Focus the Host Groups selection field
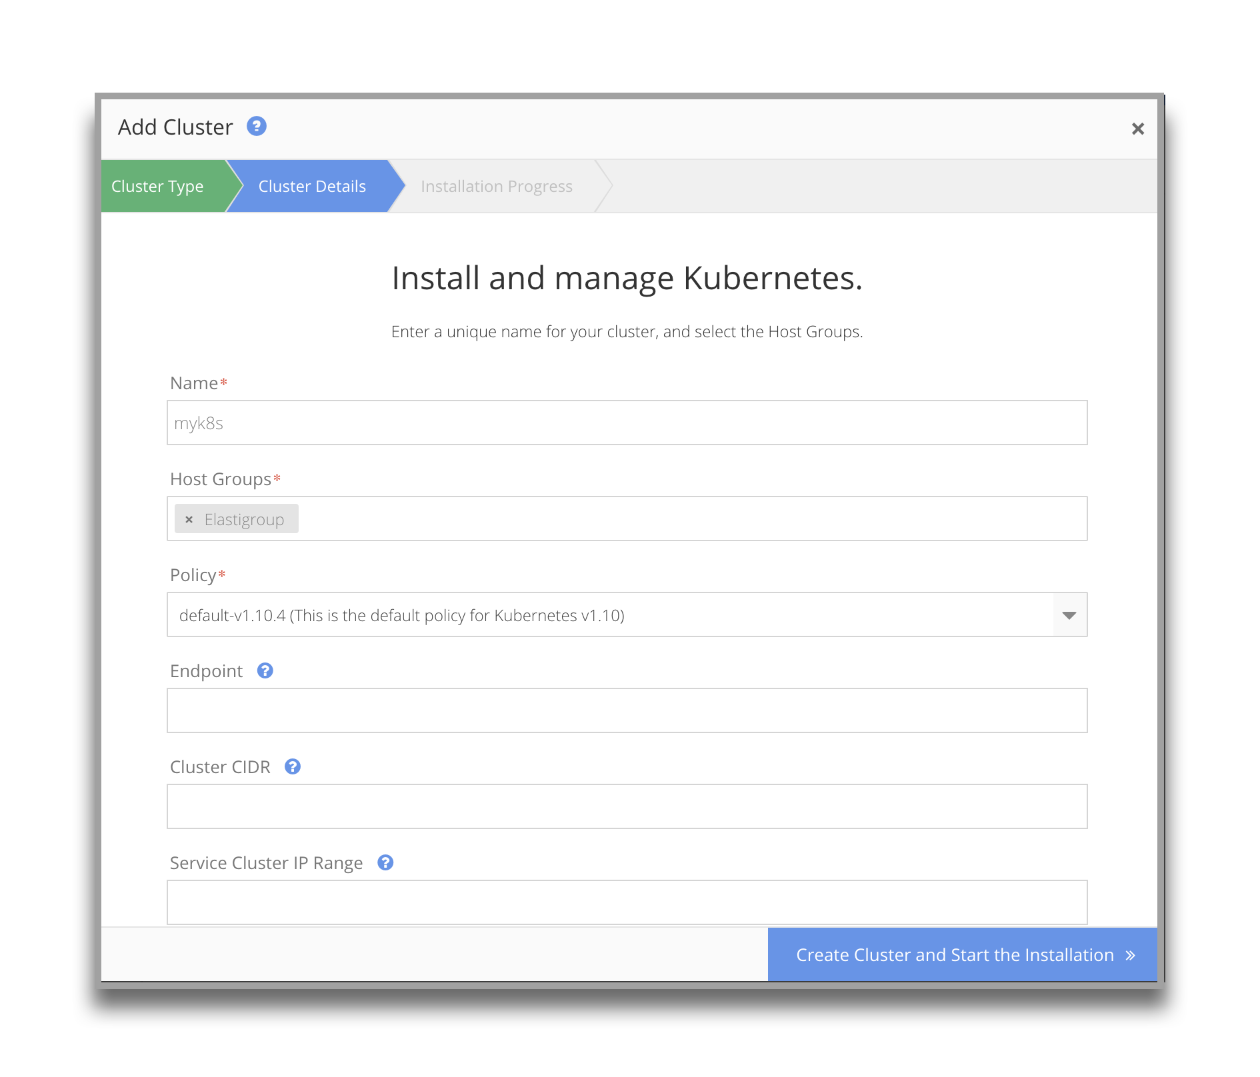1260x1077 pixels. 627,519
